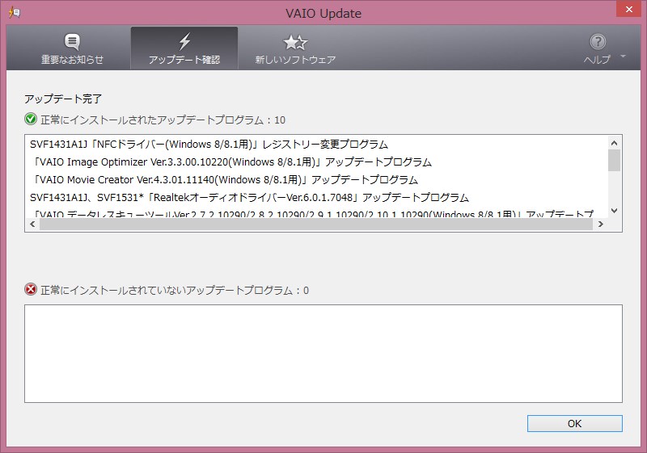This screenshot has width=647, height=453.
Task: Switch to the アップデート確認 tab
Action: point(184,48)
